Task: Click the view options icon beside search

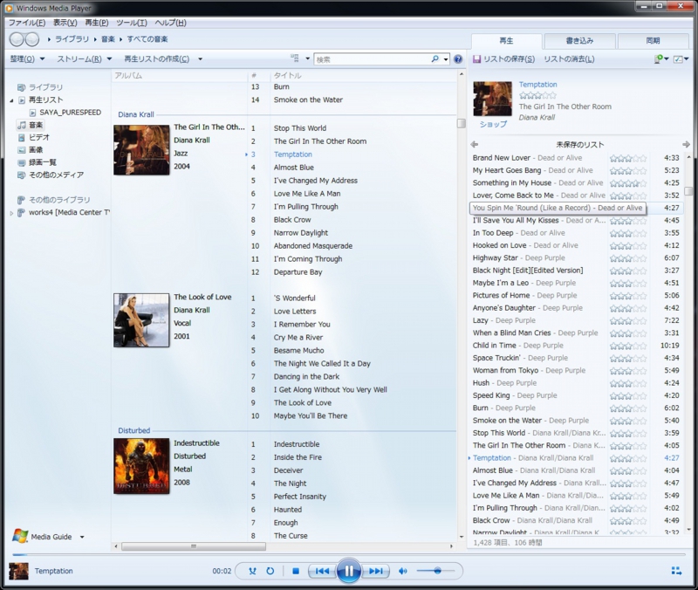Action: point(295,58)
